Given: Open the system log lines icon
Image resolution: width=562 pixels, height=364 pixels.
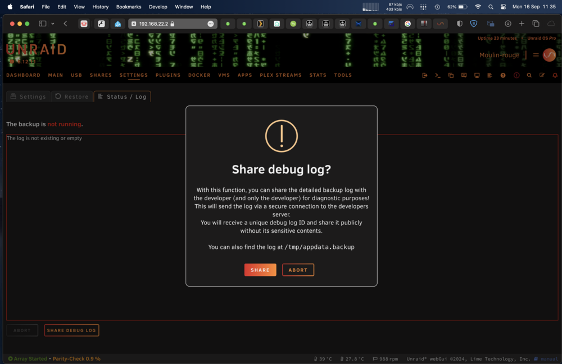Looking at the screenshot, I should coord(490,76).
